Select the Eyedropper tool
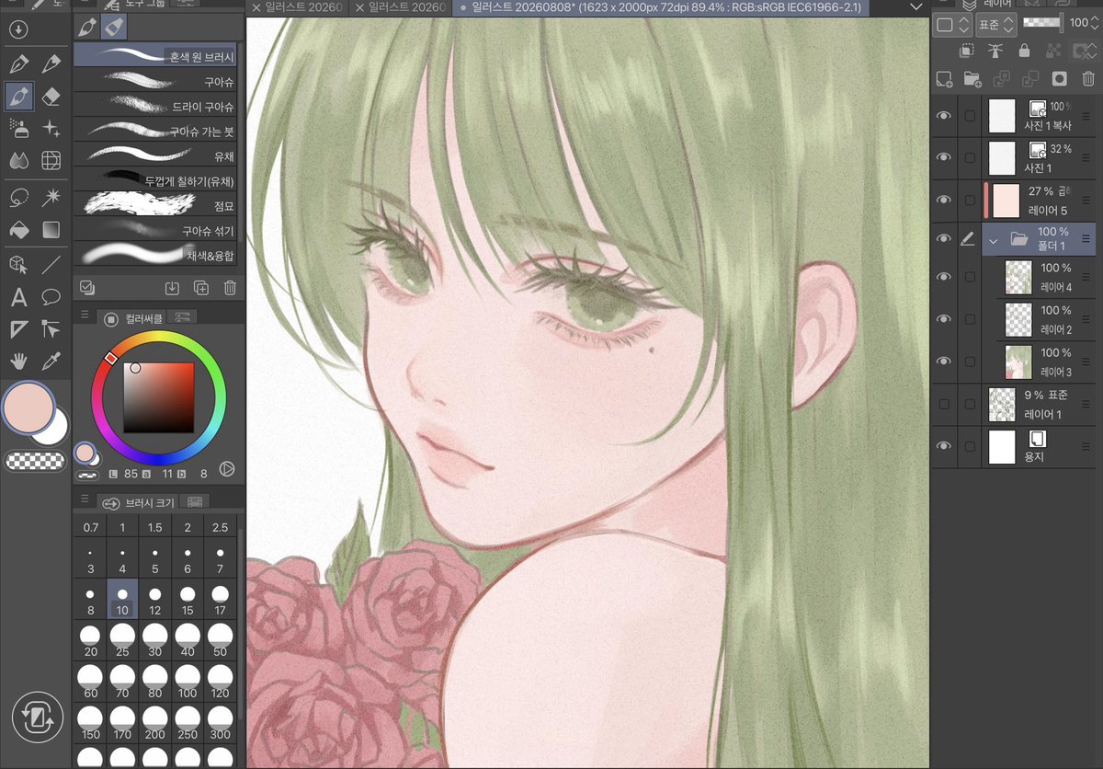The width and height of the screenshot is (1103, 769). click(51, 361)
